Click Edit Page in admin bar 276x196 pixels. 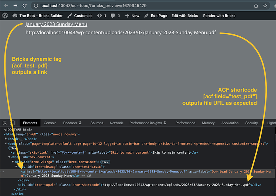[156, 16]
